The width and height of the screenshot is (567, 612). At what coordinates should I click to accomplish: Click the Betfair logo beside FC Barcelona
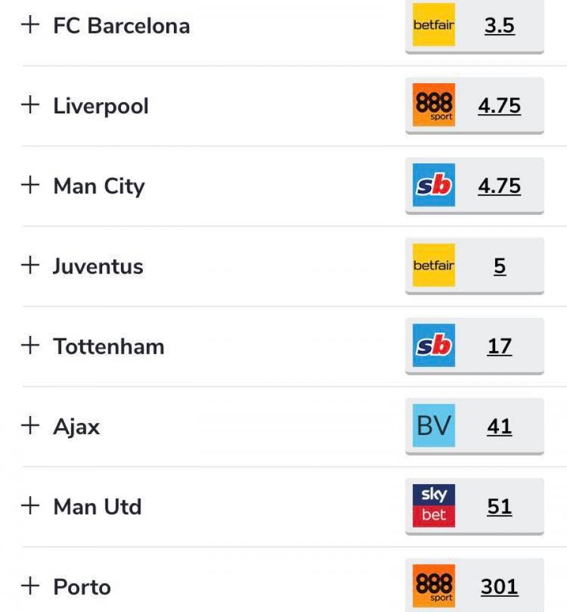[433, 25]
